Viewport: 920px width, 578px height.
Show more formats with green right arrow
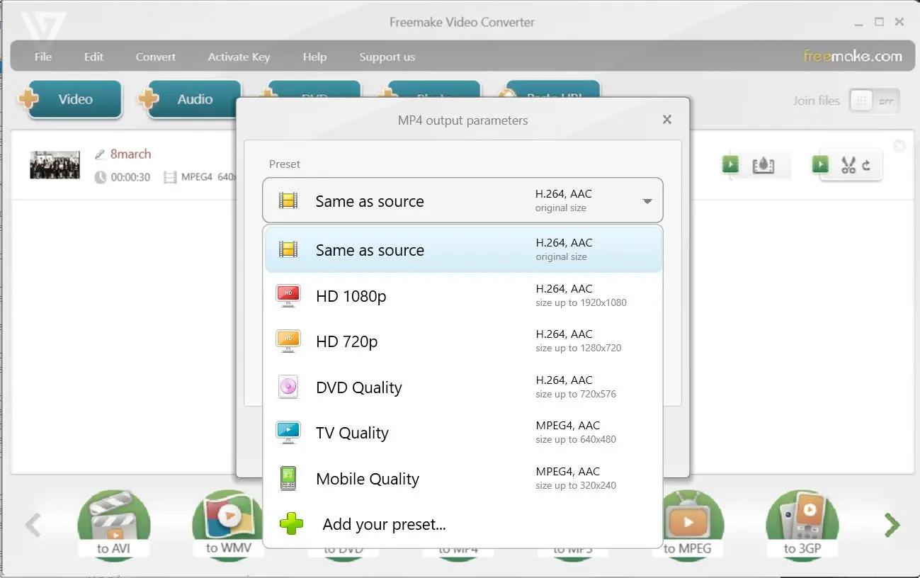click(892, 525)
